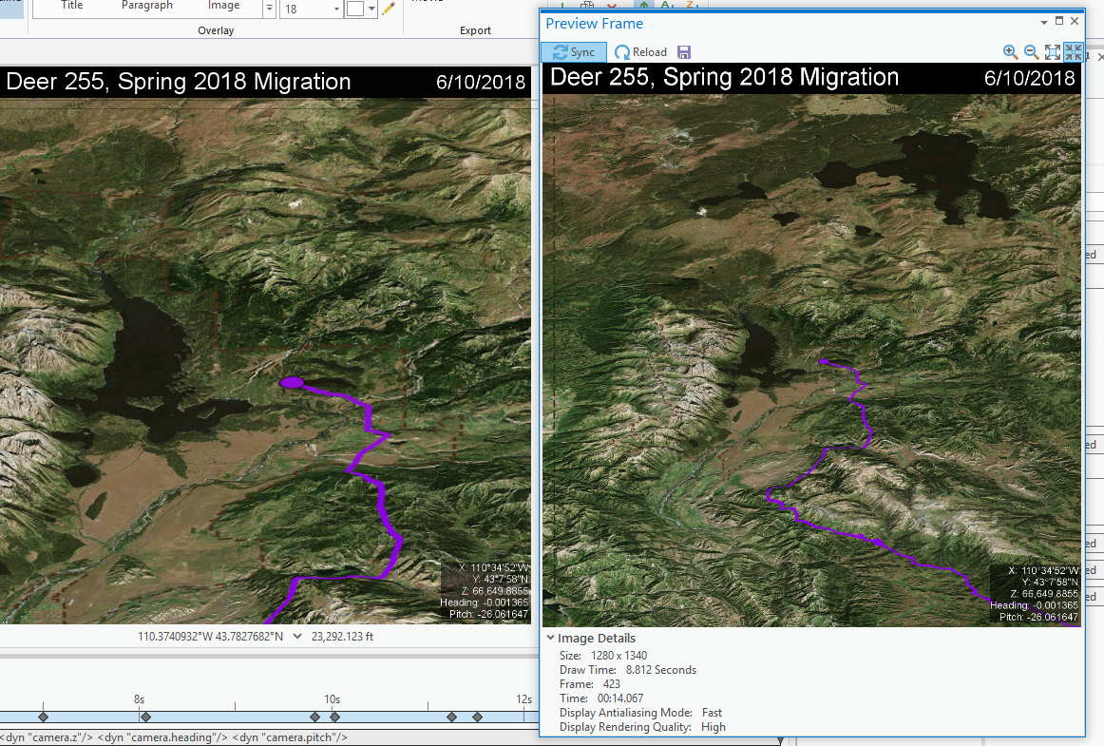Collapse the Image Details section
This screenshot has width=1104, height=746.
pyautogui.click(x=551, y=638)
